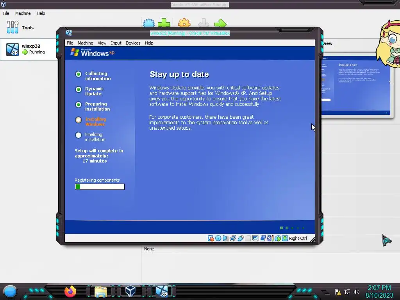Click greyed shared folders icon in VM status bar
Viewport: 400px width, 300px height.
(x=248, y=238)
